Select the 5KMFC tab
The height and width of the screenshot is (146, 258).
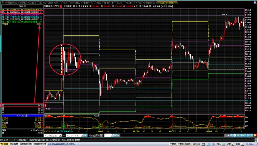coord(49,3)
